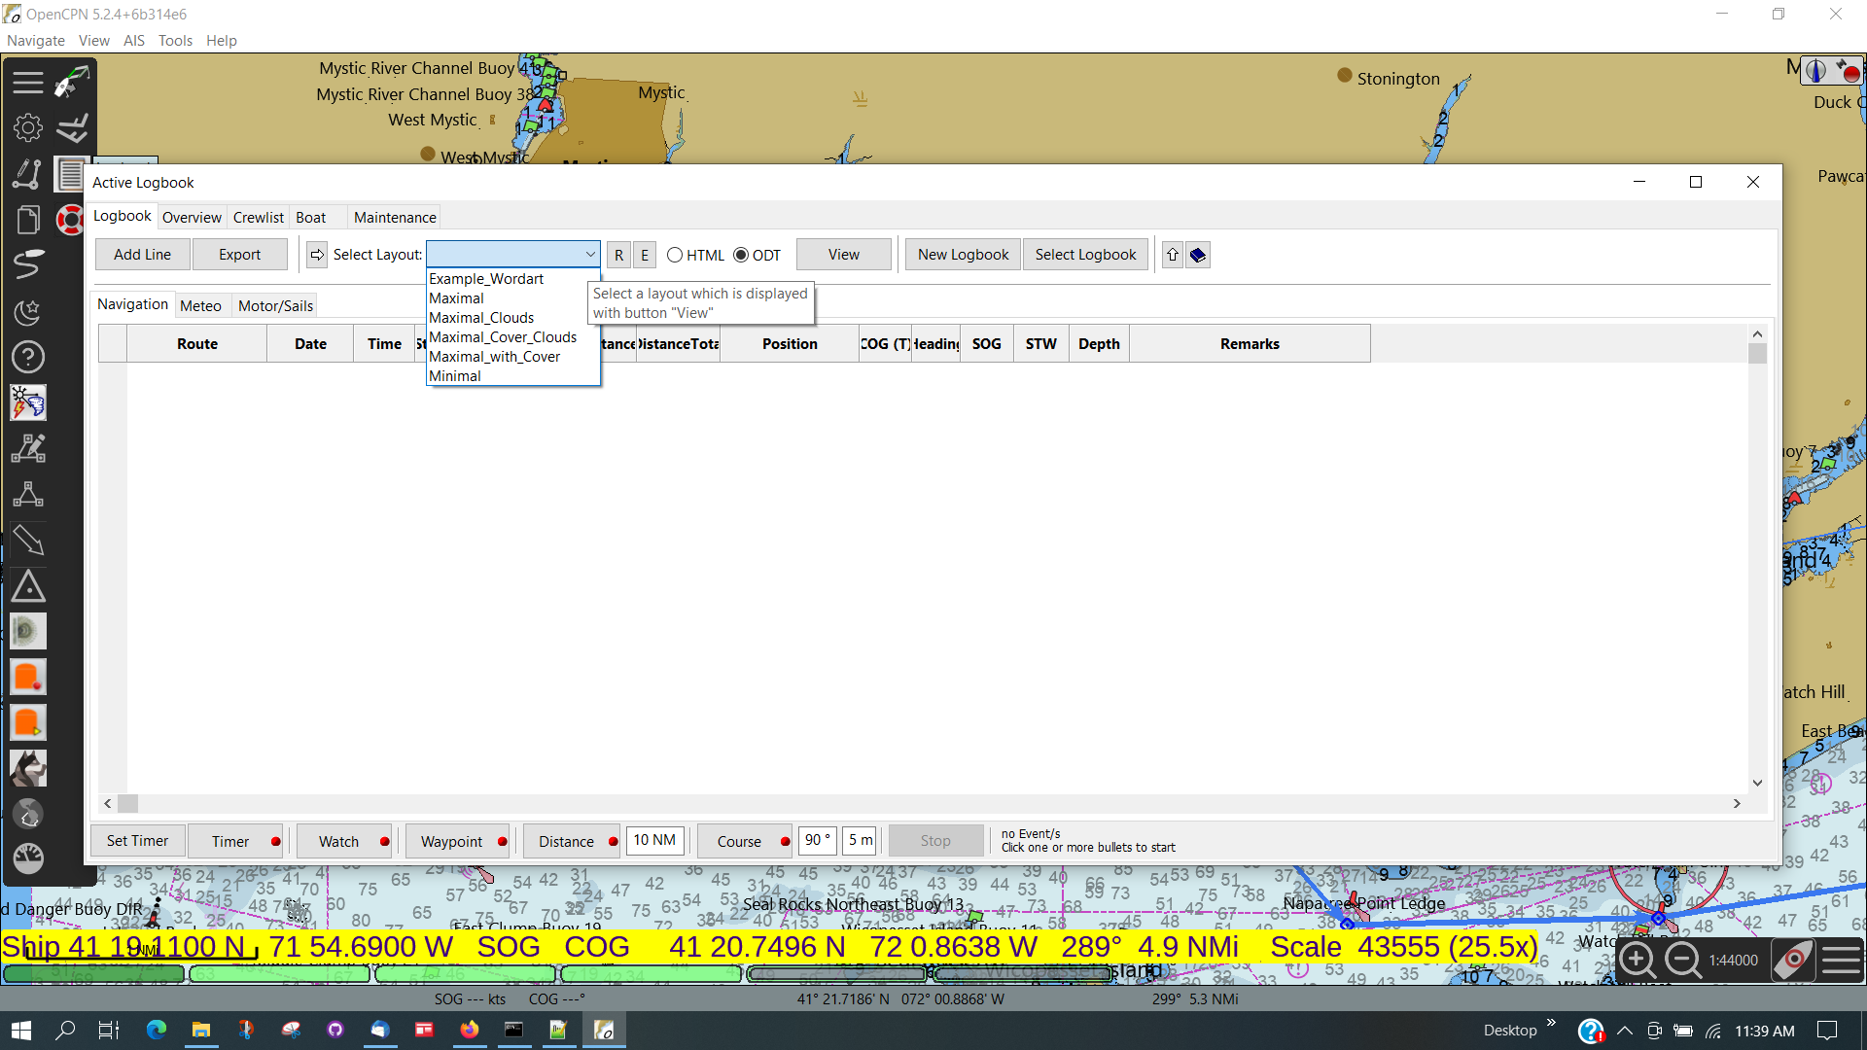Click the Add Line button

141,254
